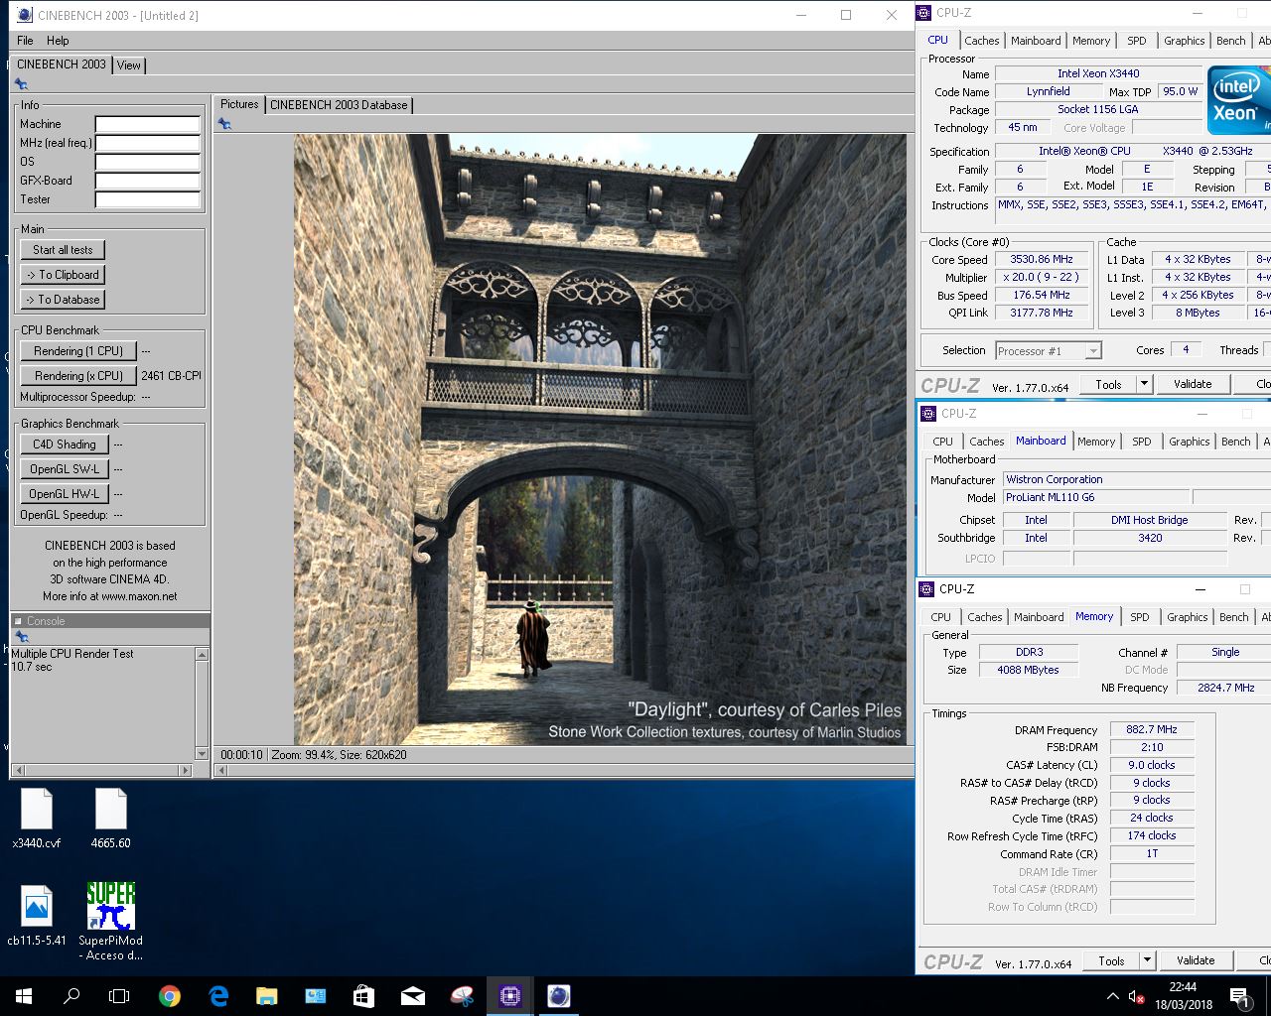Viewport: 1271px width, 1016px height.
Task: Click console scrollbar up arrow
Action: coord(203,654)
